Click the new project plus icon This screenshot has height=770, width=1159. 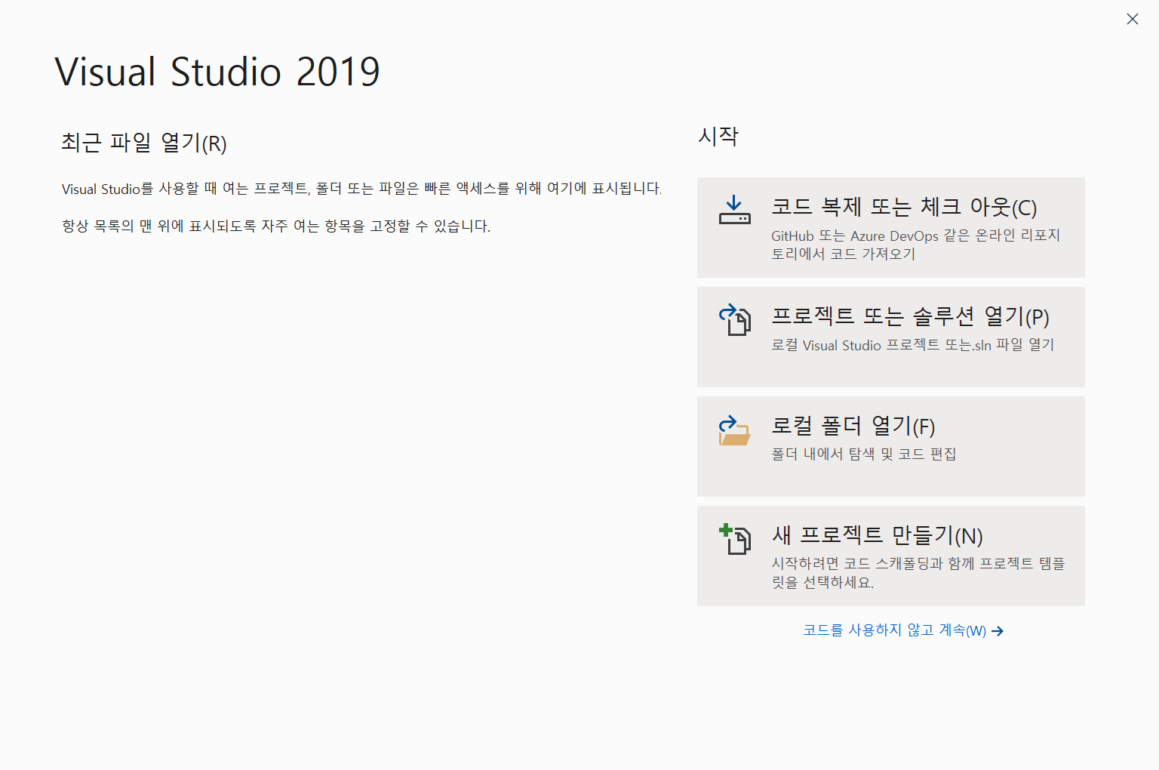[734, 539]
